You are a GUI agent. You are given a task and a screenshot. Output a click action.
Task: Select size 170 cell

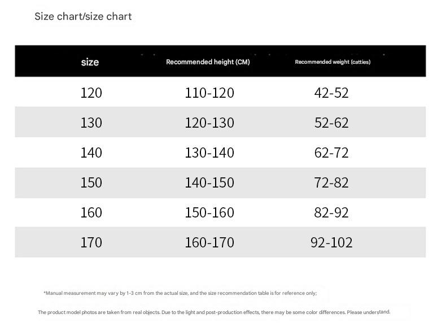click(x=91, y=242)
